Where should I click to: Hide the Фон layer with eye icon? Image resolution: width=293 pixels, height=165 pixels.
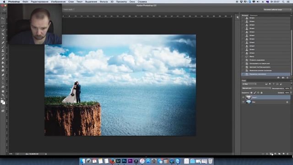point(243,102)
